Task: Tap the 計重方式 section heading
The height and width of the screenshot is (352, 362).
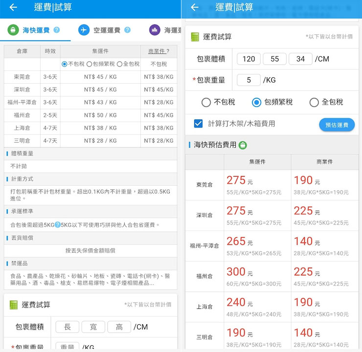Action: (x=23, y=179)
